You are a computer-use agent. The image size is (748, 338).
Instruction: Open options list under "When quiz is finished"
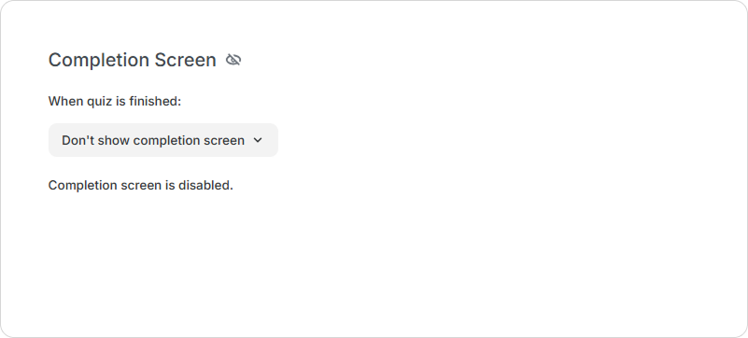pyautogui.click(x=163, y=140)
